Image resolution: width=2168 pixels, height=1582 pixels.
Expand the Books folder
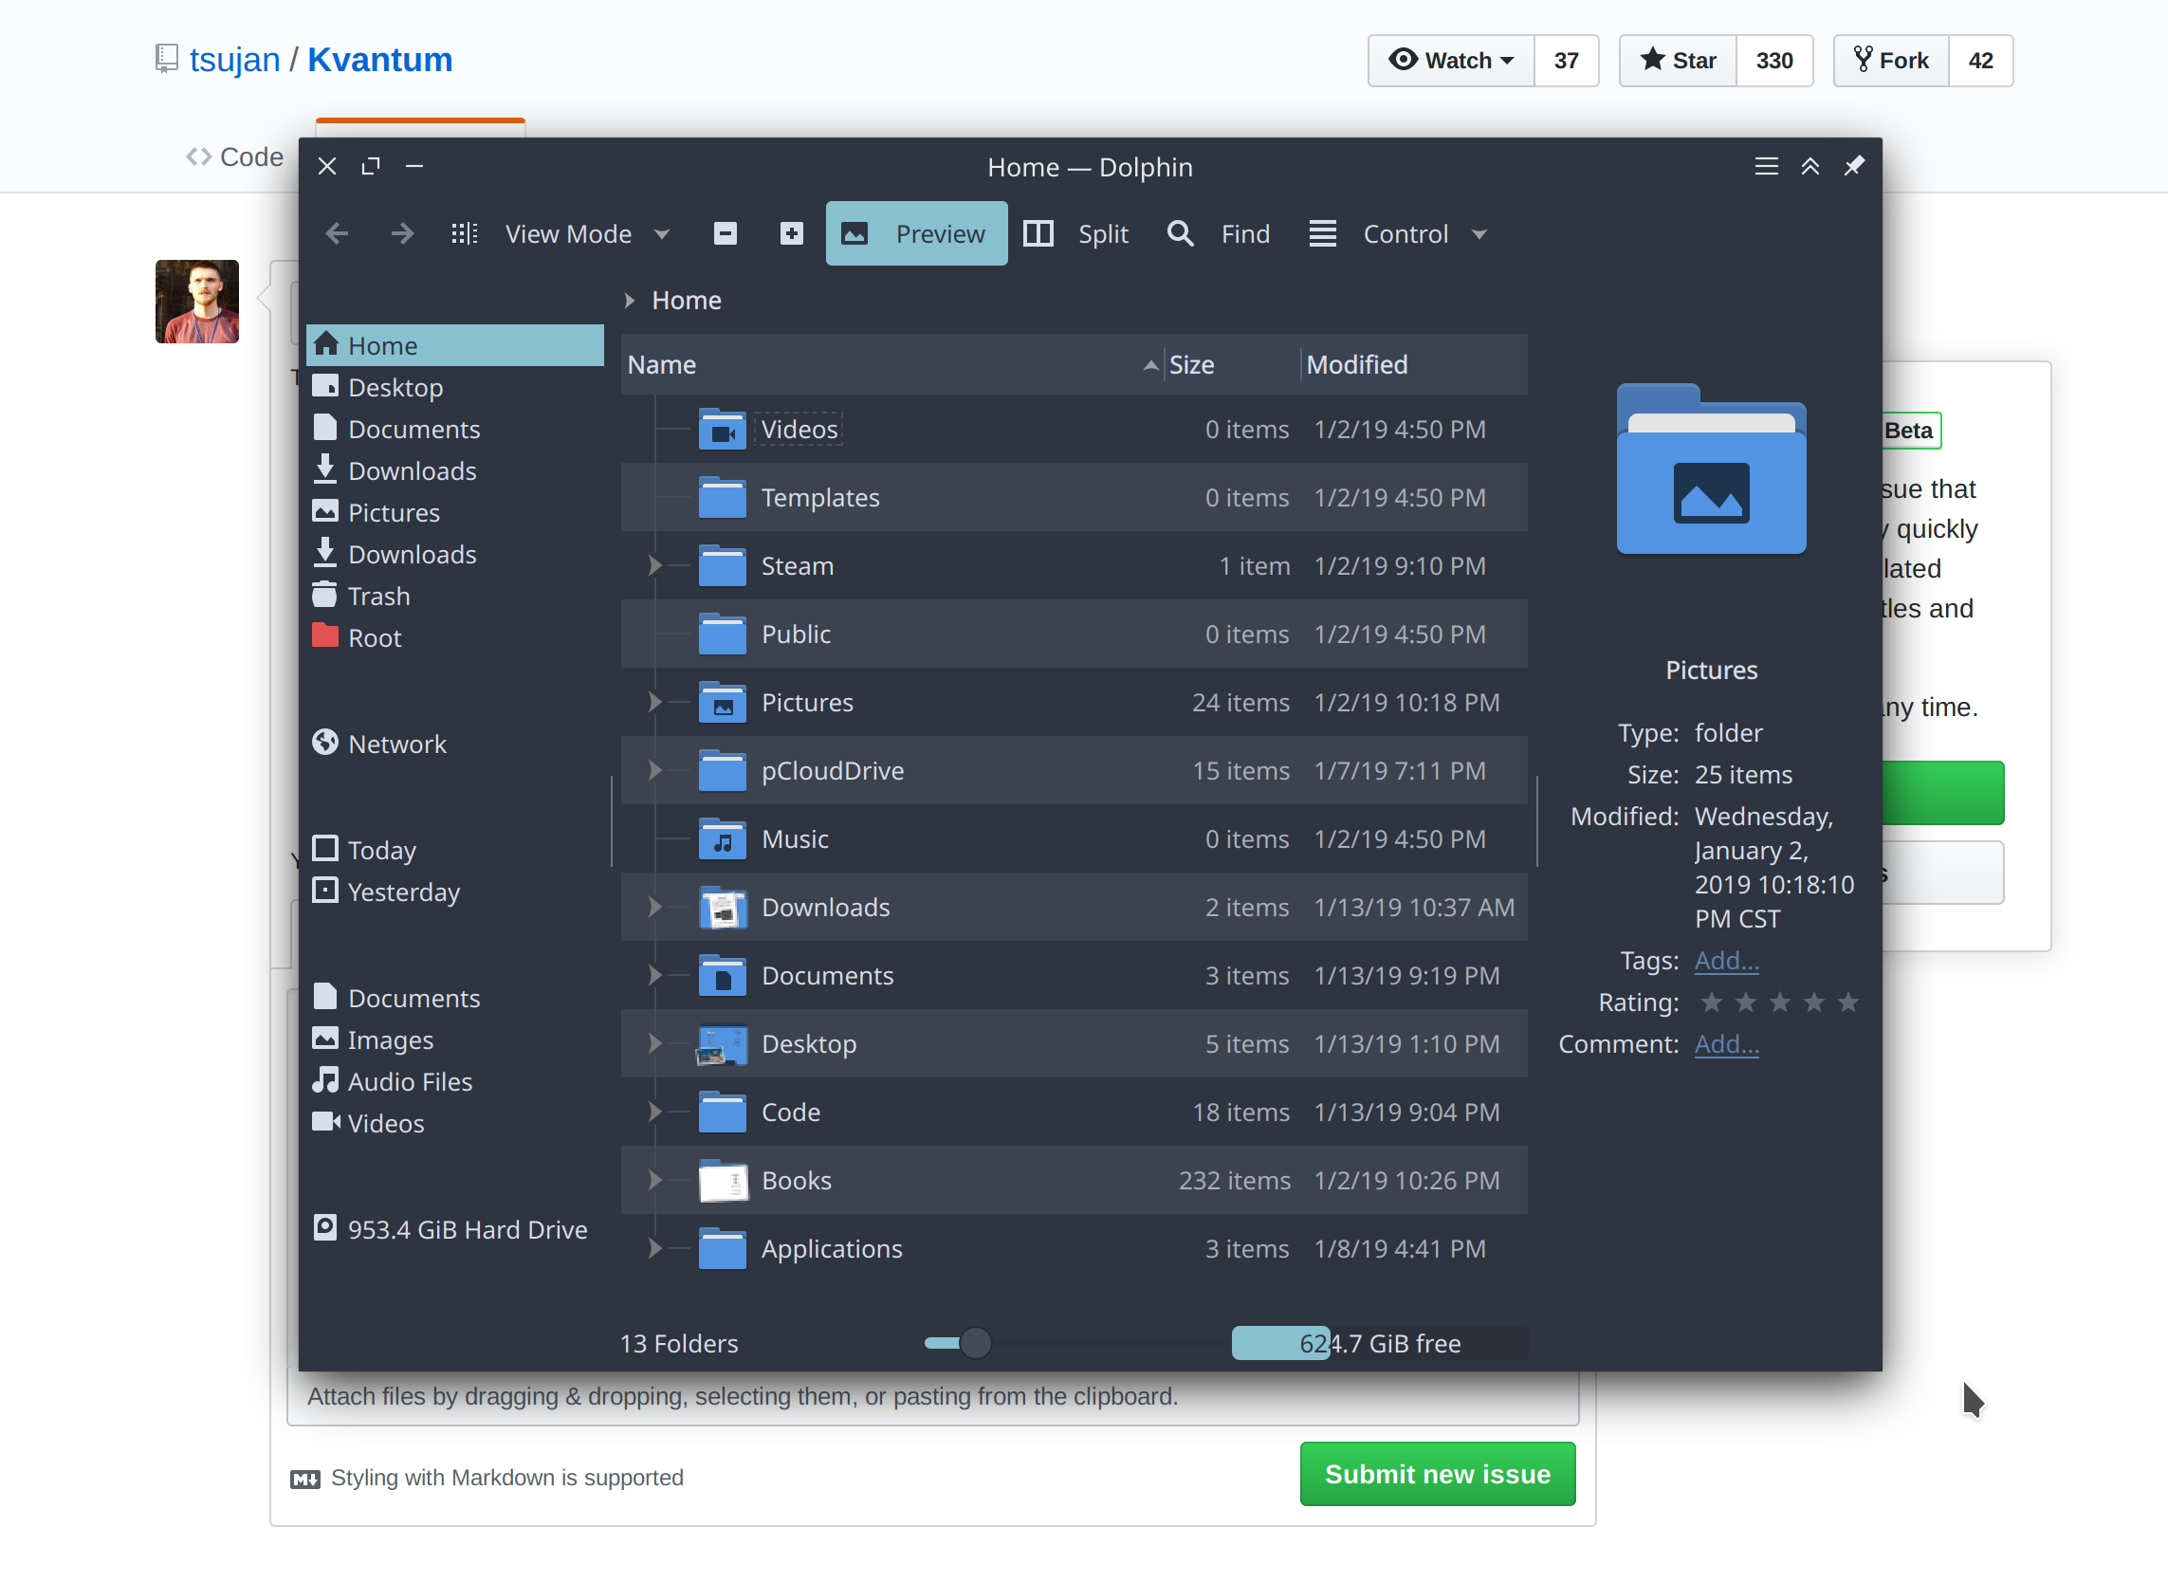[x=655, y=1180]
